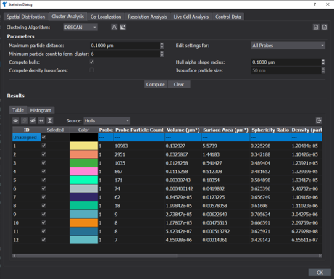Click the black swatch of Unassigned row
334x279 pixels.
(x=83, y=137)
